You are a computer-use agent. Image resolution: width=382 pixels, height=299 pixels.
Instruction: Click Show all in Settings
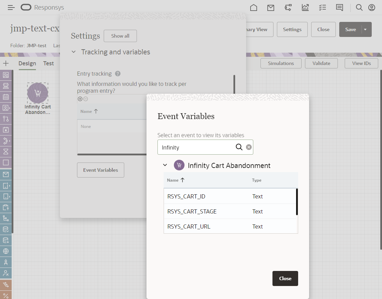coord(120,36)
